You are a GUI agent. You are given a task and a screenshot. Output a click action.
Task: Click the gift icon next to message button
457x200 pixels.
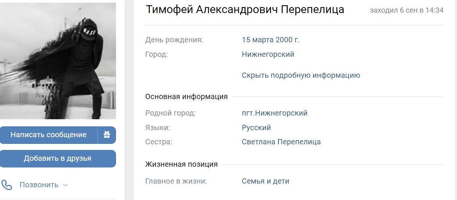(x=107, y=135)
